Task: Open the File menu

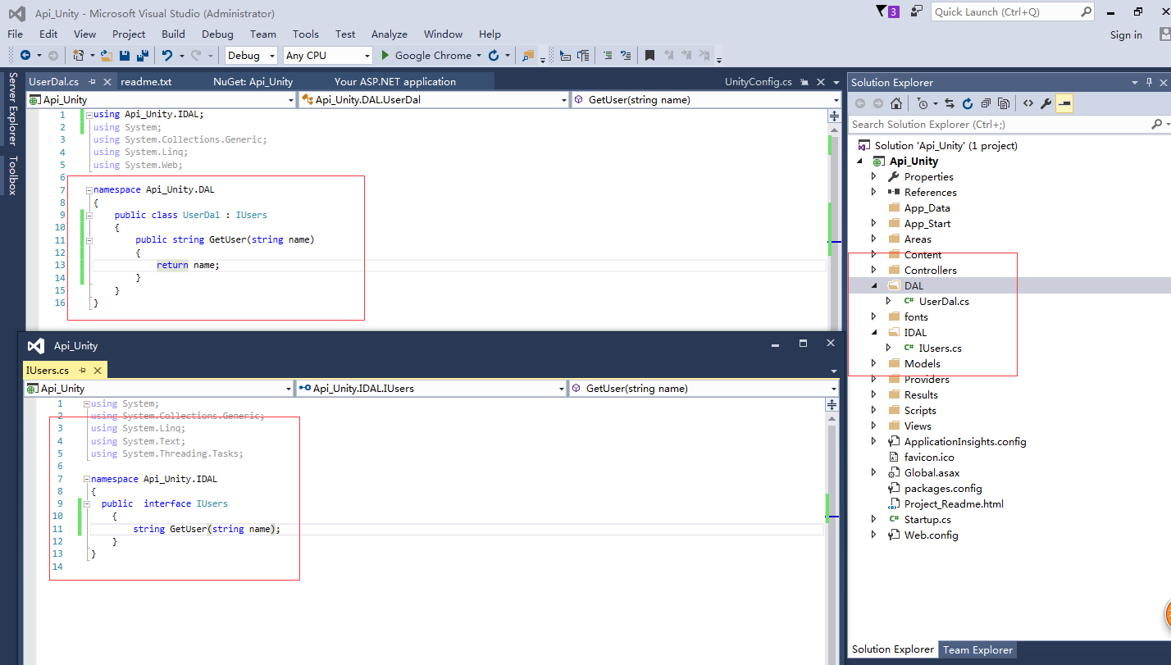Action: pos(15,34)
